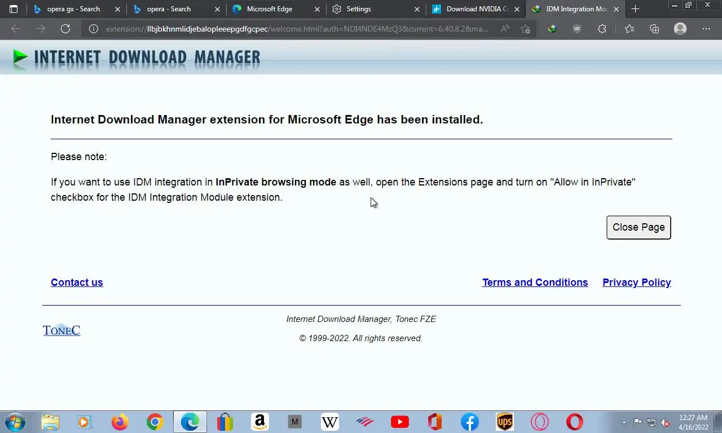Open the YouTube taskbar shortcut
The width and height of the screenshot is (722, 433).
click(x=400, y=422)
